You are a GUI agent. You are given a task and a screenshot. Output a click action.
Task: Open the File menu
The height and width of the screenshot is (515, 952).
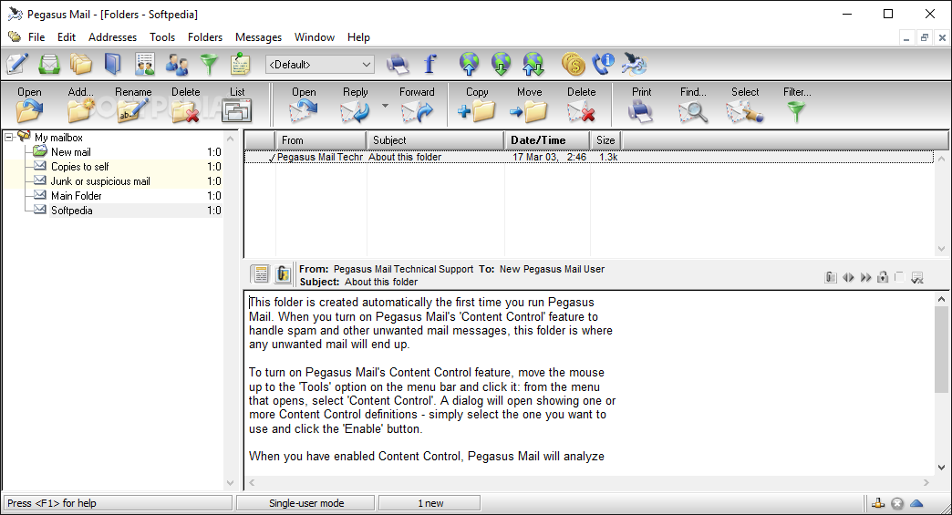[x=36, y=37]
